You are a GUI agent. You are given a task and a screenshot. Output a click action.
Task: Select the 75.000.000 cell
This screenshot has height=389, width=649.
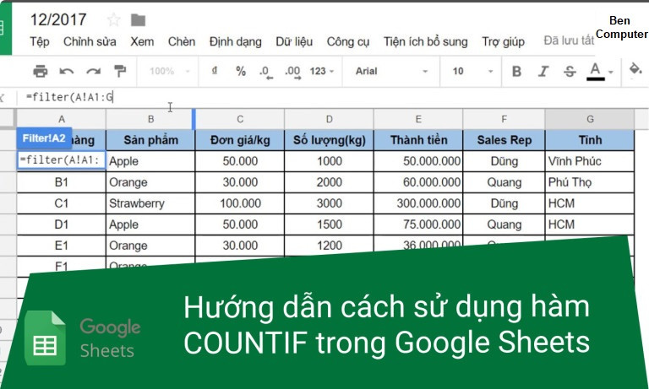tap(418, 224)
